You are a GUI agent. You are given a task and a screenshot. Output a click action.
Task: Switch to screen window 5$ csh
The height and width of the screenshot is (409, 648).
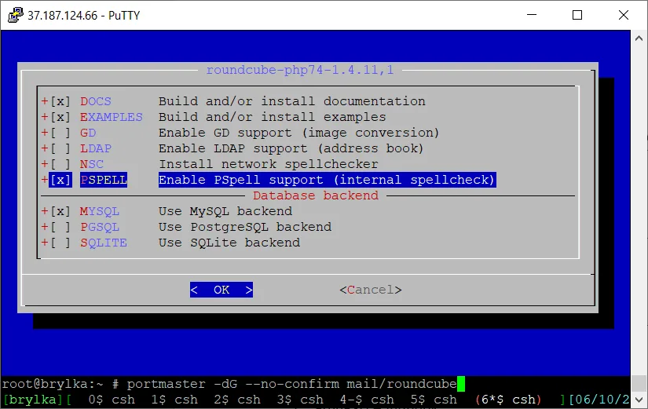click(434, 400)
